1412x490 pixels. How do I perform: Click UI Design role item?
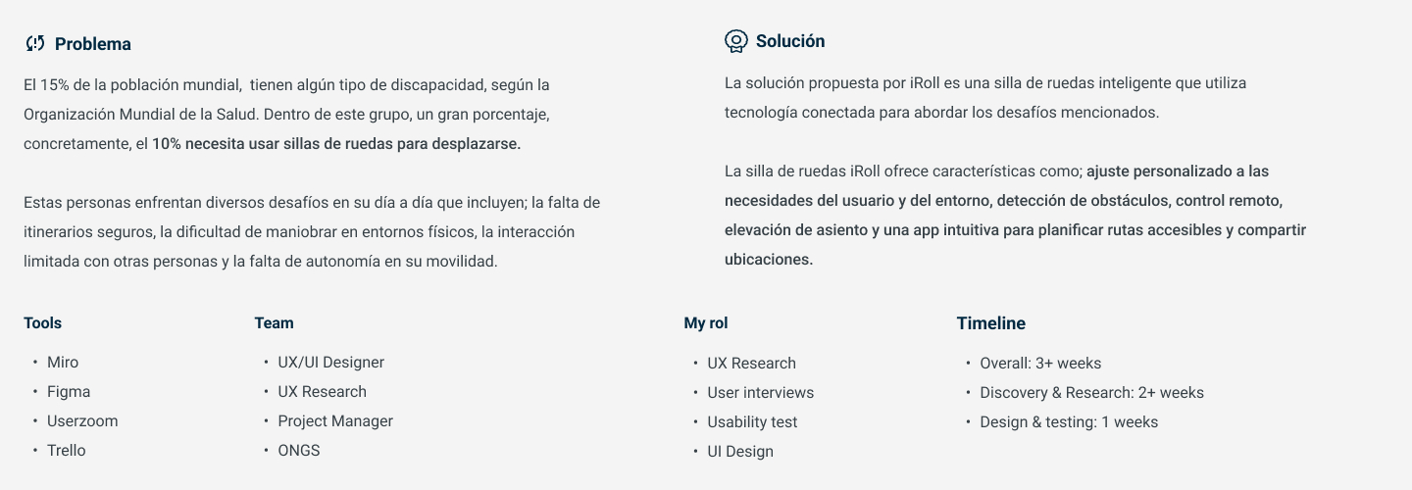tap(740, 452)
